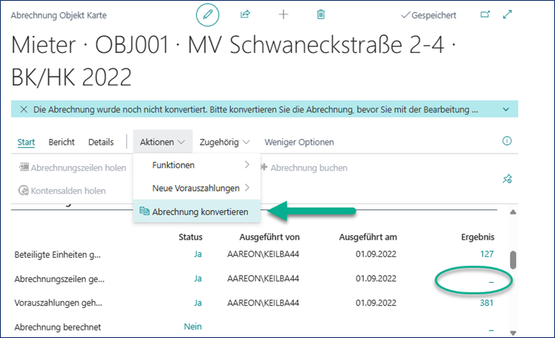
Task: Click the pencil edit icon
Action: pos(207,15)
